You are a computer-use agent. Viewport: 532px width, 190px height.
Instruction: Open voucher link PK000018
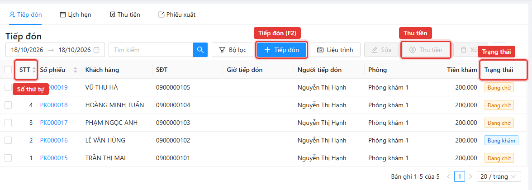(54, 105)
